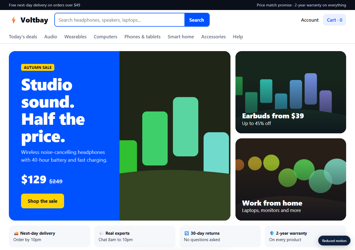
Task: Navigate to Accessories
Action: 214,37
